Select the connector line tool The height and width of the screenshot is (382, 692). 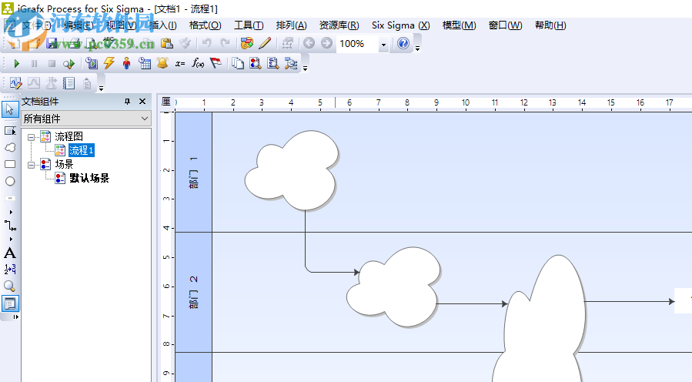coord(10,226)
